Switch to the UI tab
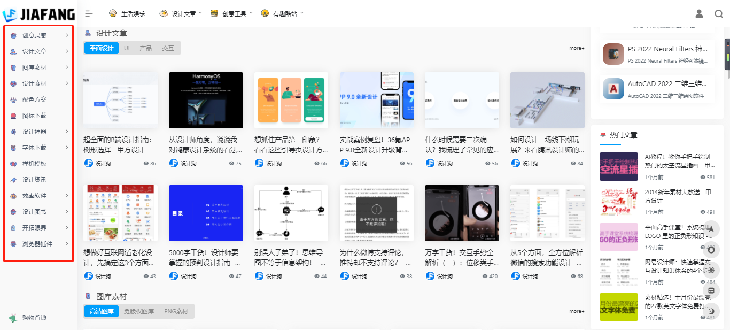 (127, 48)
